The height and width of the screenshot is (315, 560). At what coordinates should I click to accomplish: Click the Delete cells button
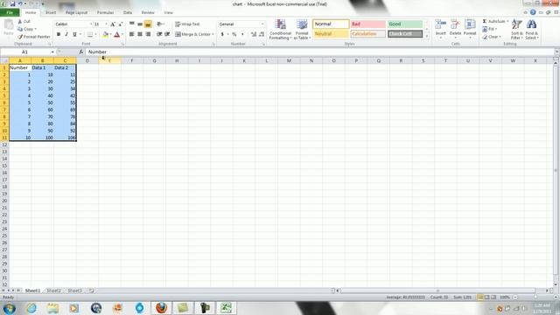455,29
